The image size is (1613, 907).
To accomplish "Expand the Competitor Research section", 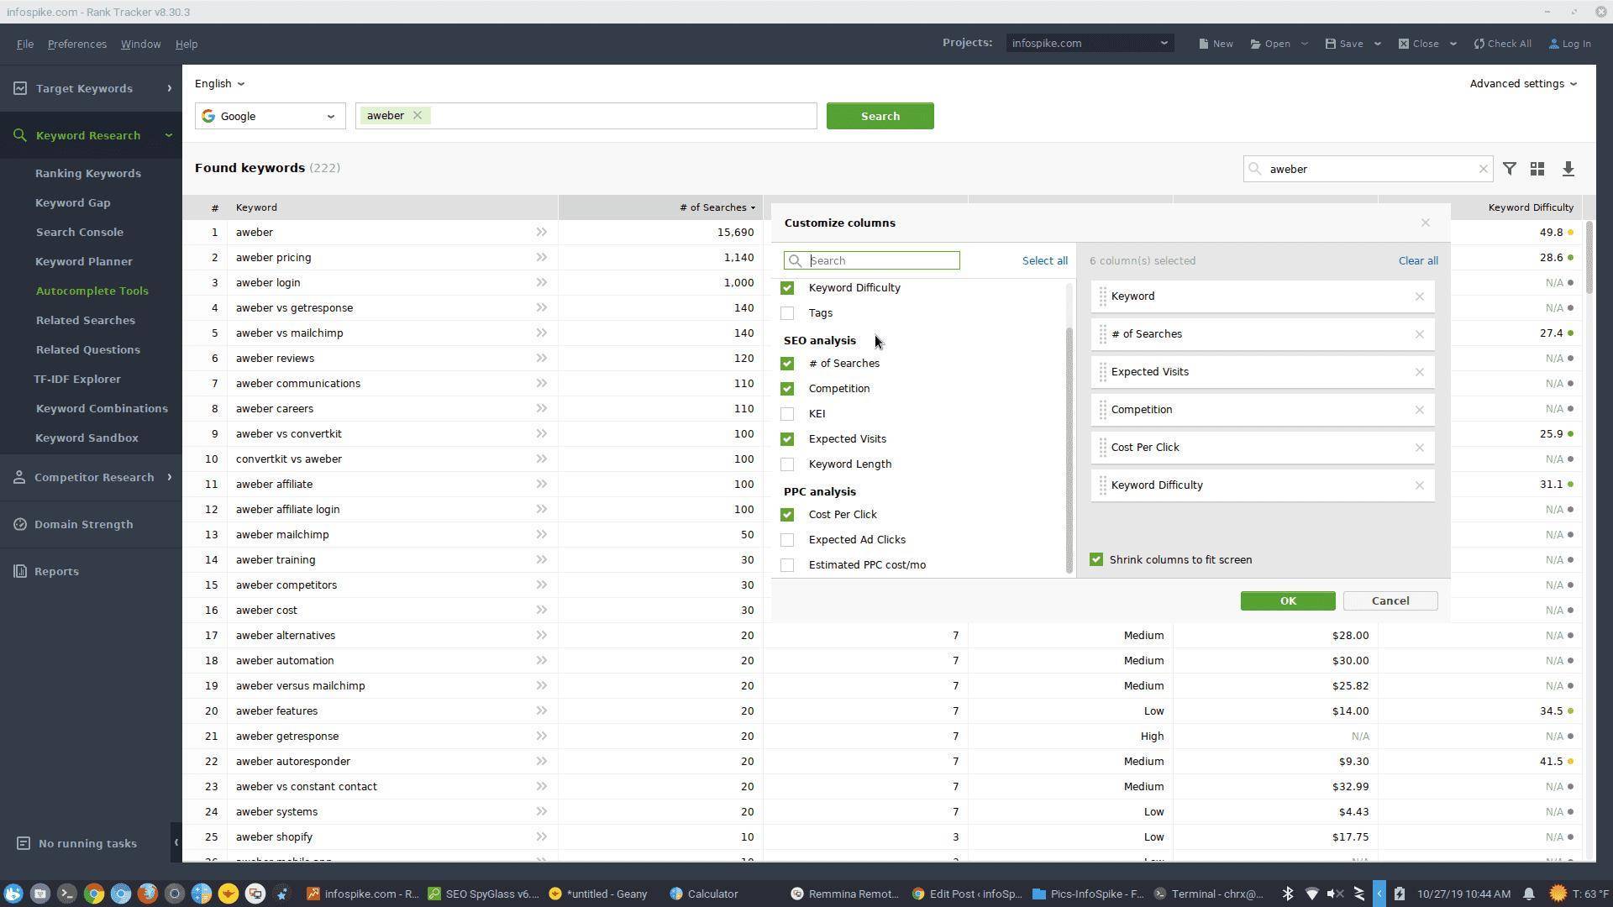I will [91, 477].
